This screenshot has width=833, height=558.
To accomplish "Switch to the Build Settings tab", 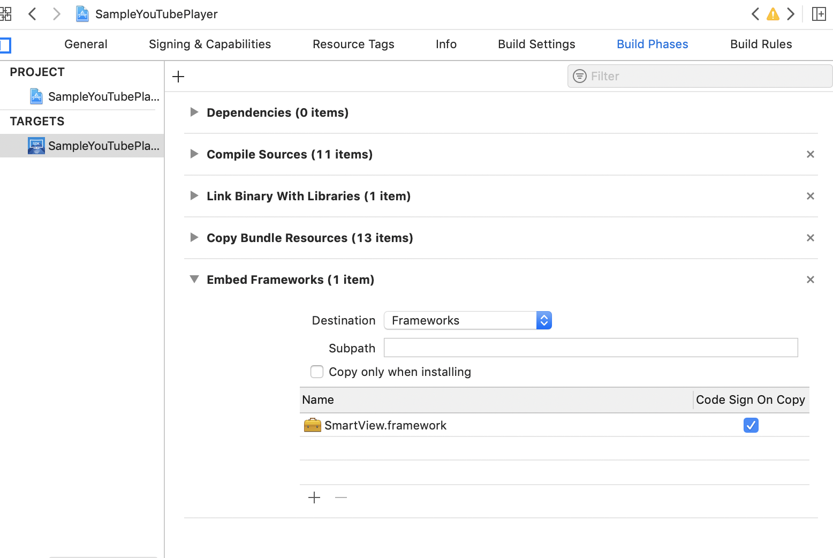I will (x=536, y=44).
